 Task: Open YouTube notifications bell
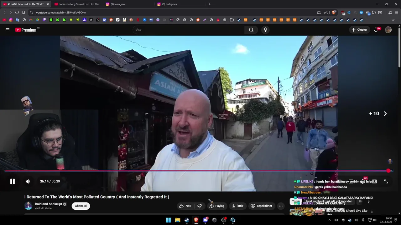point(377,30)
